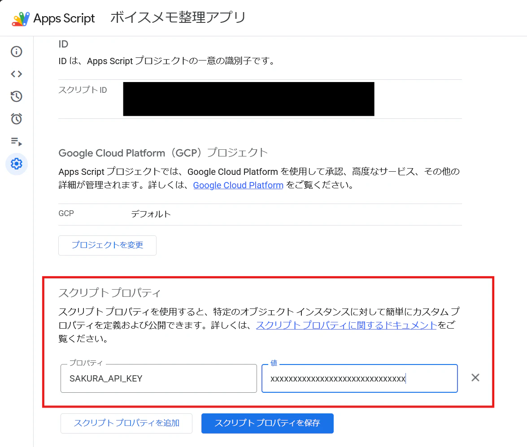Click the Apps Script header text
This screenshot has width=527, height=447.
64,18
